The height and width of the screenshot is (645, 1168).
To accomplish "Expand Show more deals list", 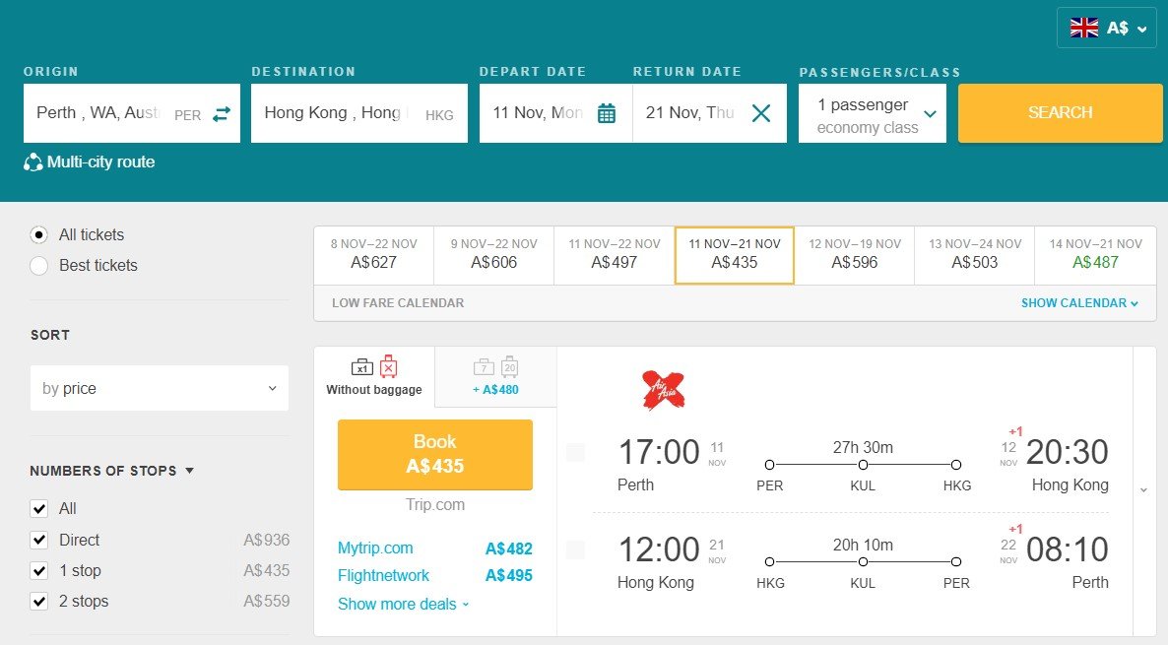I will [403, 604].
